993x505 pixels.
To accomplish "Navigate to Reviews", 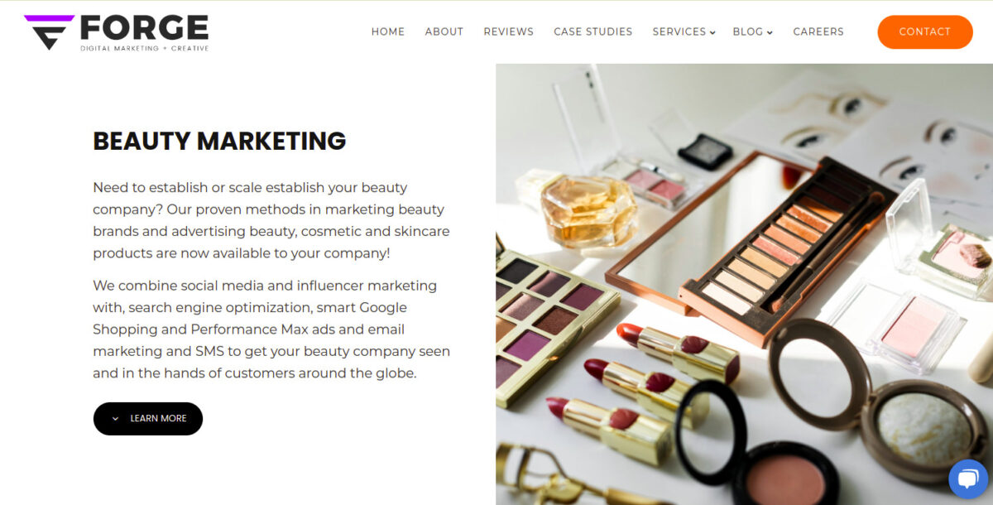I will 509,31.
